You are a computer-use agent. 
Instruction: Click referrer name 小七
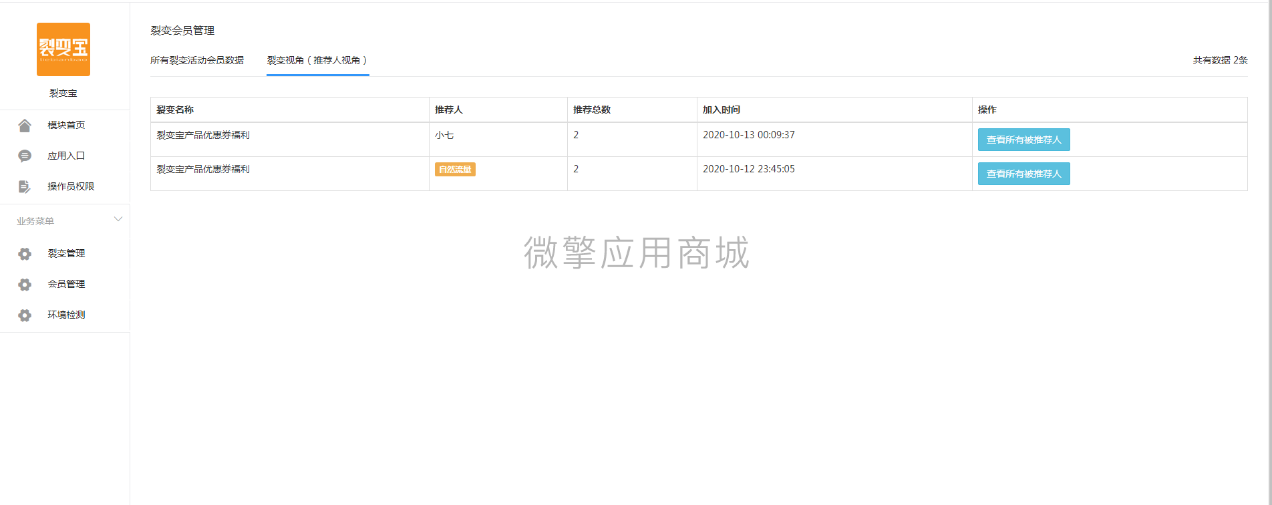(444, 135)
